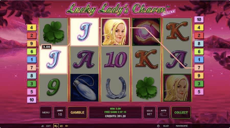
Task: Click the four-leaf clover on reel one
Action: point(53,32)
